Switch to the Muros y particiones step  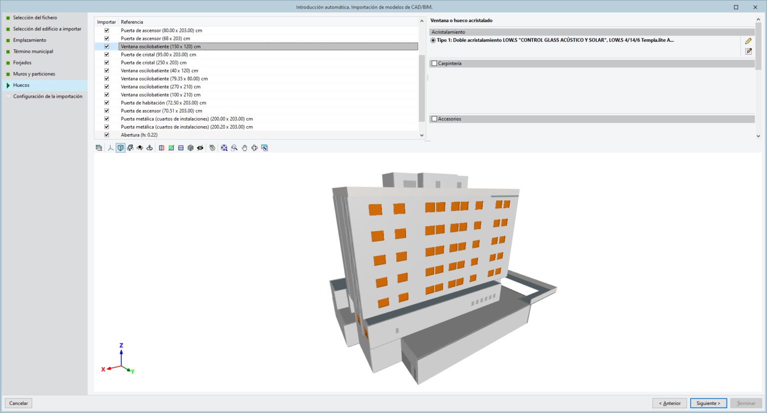tap(35, 73)
